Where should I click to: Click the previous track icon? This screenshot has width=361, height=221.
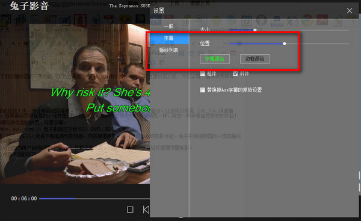pyautogui.click(x=146, y=210)
